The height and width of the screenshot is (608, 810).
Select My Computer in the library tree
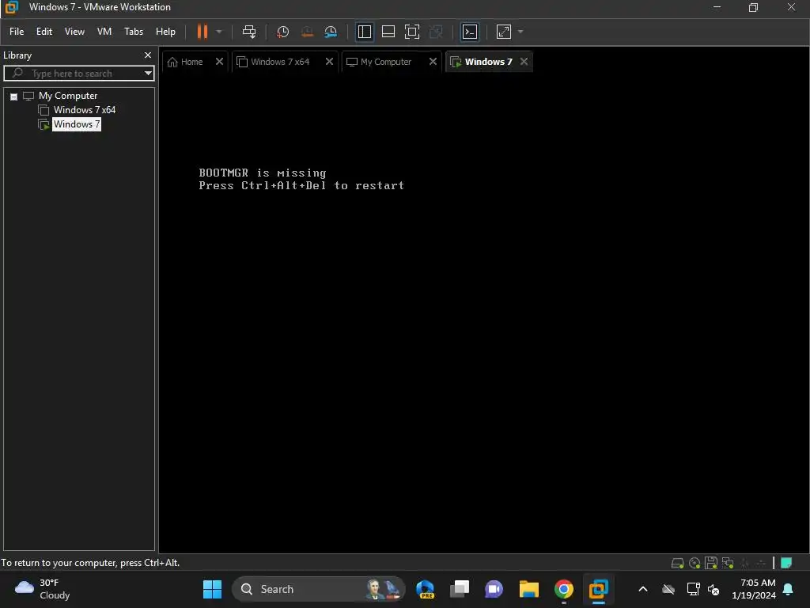pyautogui.click(x=68, y=96)
